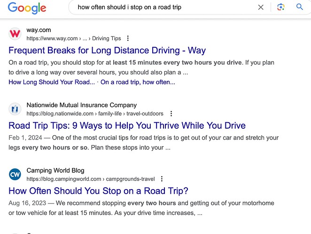Viewport: 311px width, 234px height.
Task: Click Nationwide Mutual Insurance Company site name
Action: [x=82, y=105]
